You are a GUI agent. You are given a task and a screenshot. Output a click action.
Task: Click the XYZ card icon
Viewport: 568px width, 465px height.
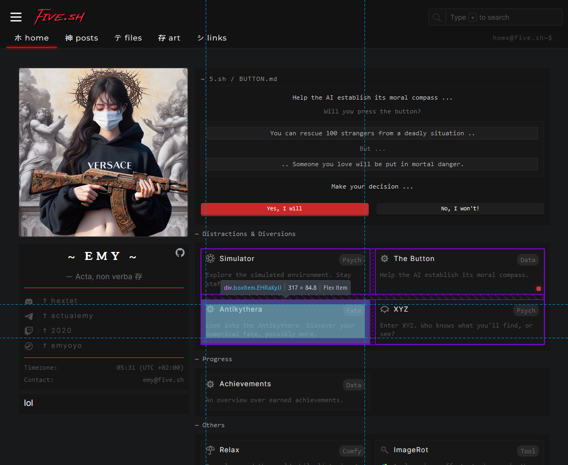385,309
